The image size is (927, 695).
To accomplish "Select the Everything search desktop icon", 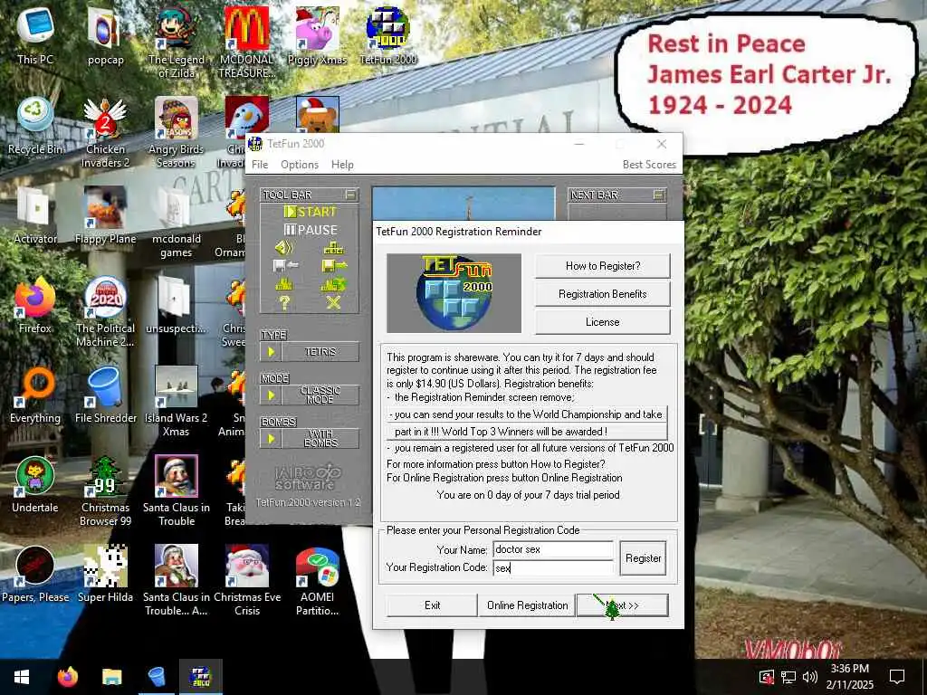I will click(x=35, y=395).
